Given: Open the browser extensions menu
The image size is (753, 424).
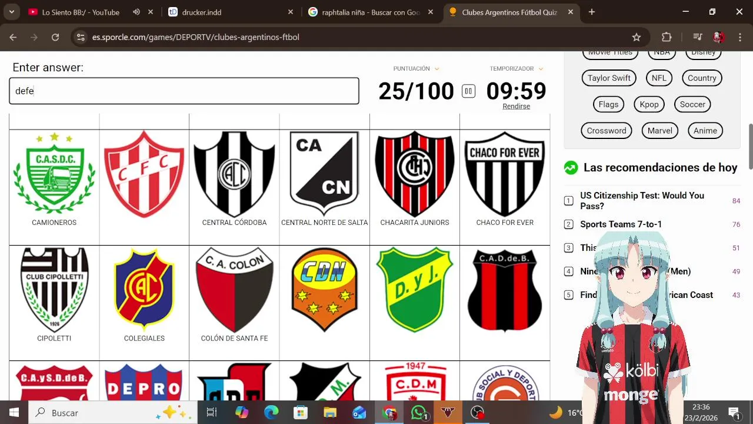Looking at the screenshot, I should point(667,37).
